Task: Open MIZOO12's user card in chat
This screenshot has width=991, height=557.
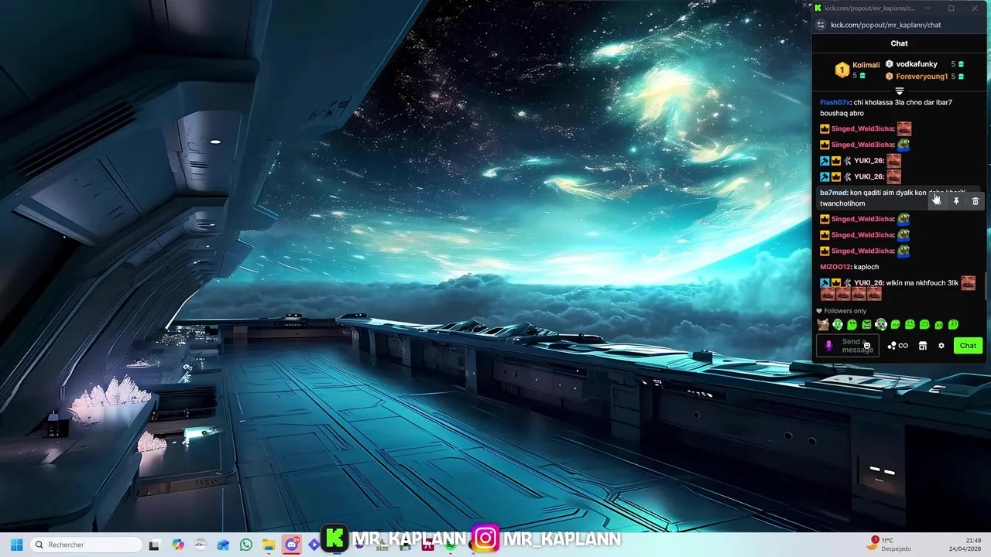Action: pyautogui.click(x=835, y=267)
